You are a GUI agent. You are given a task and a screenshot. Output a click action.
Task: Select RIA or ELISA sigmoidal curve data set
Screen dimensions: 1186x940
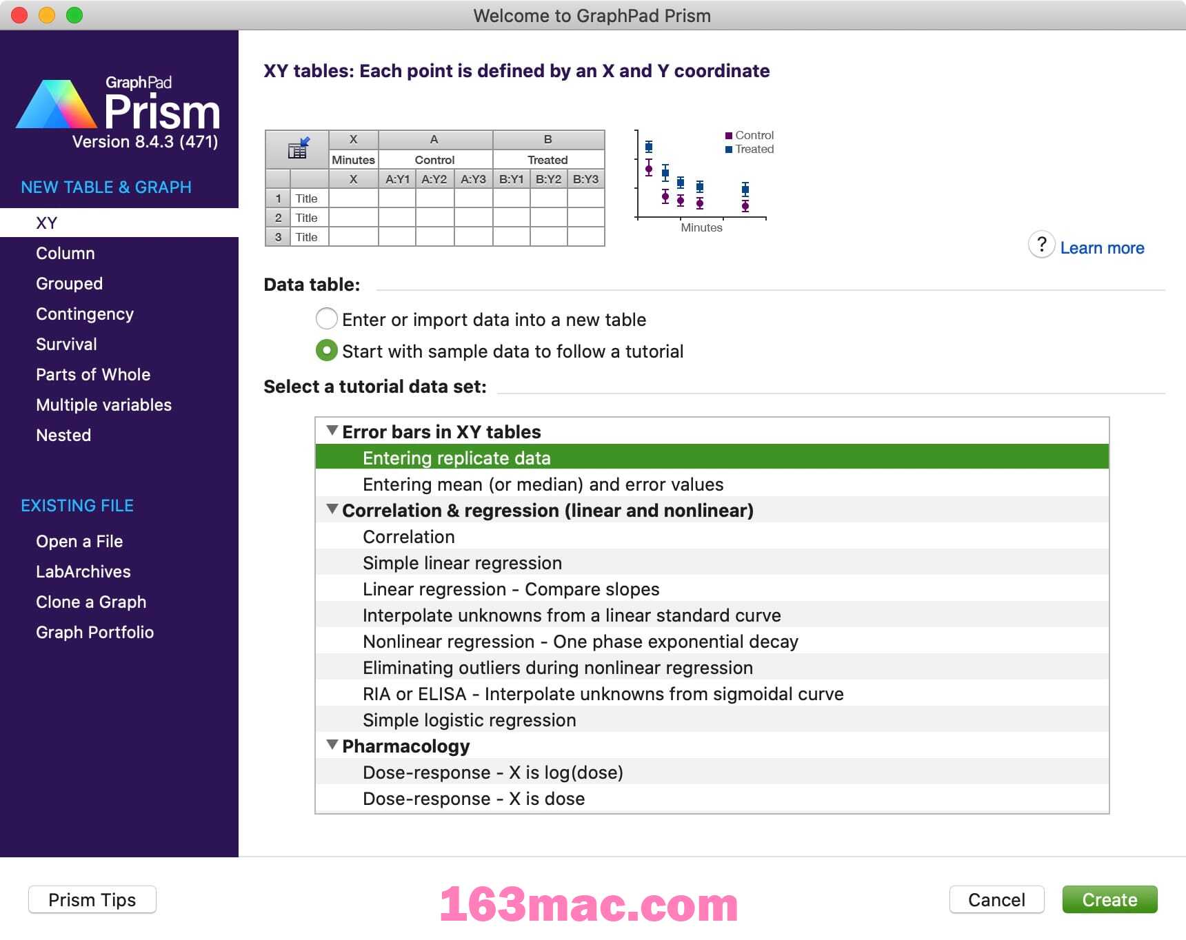tap(712, 693)
